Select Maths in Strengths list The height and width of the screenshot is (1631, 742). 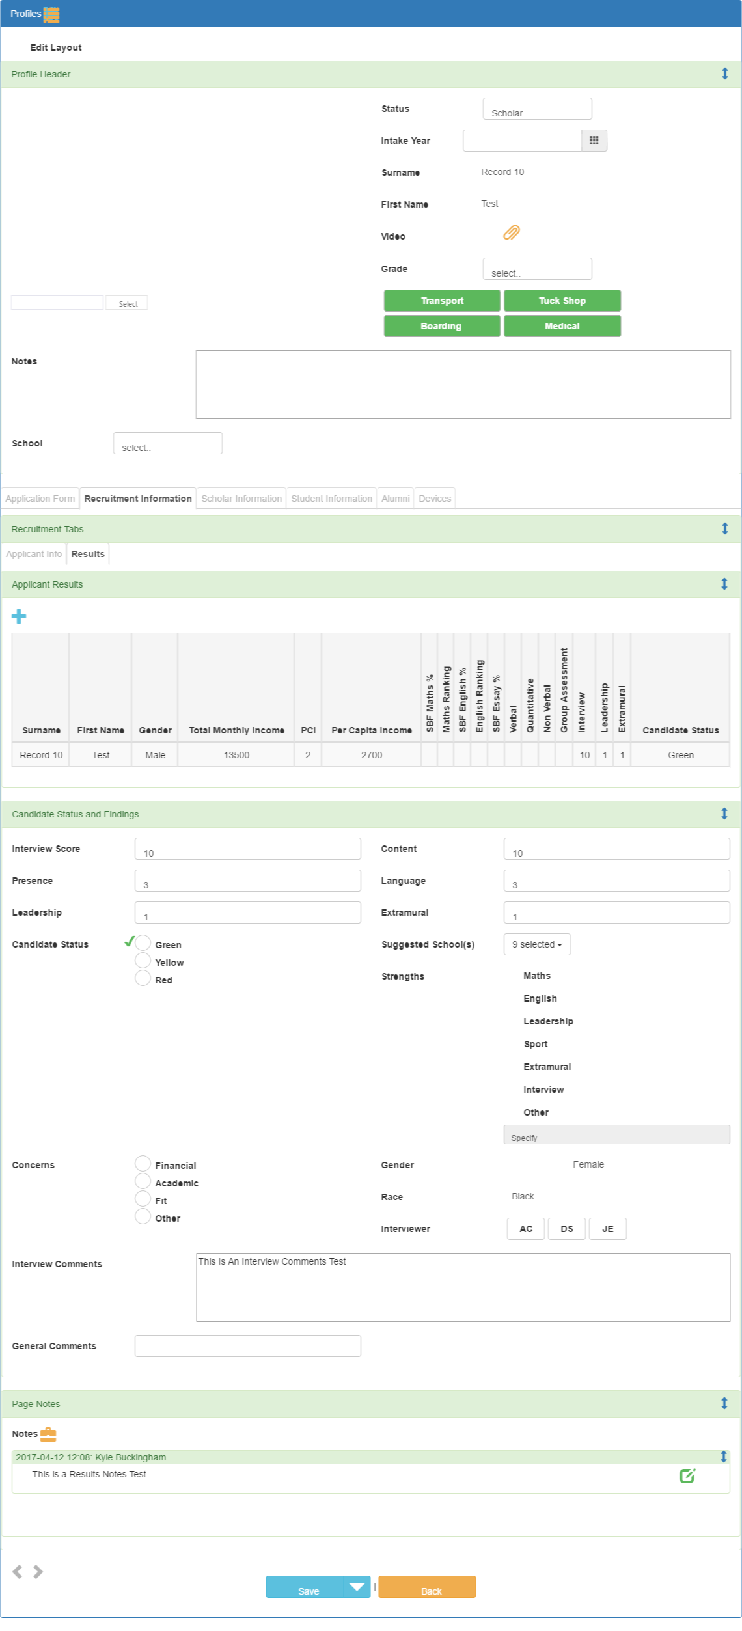point(537,976)
